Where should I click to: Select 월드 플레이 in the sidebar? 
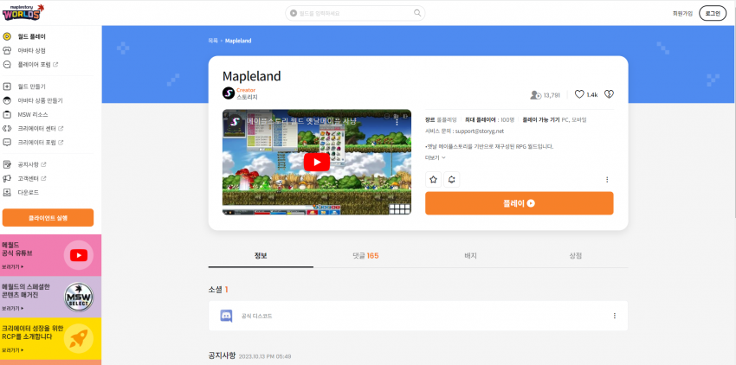31,36
